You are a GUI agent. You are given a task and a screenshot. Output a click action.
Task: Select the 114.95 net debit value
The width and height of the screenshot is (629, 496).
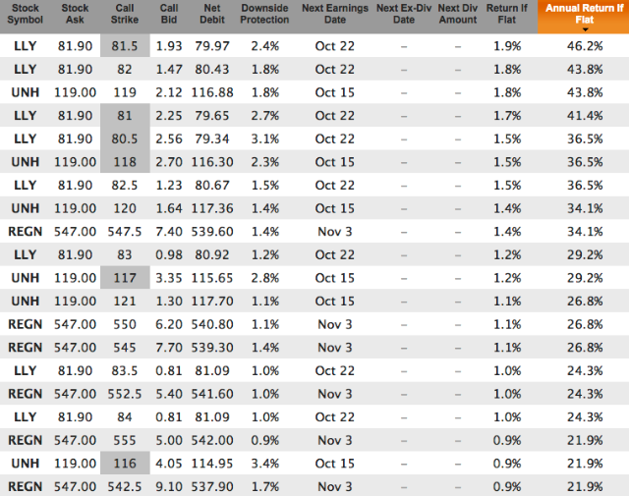212,464
